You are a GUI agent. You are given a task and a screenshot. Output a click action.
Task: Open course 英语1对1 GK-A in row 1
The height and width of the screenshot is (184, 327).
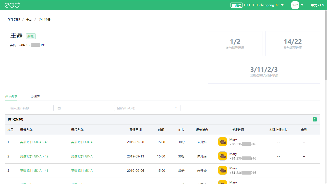pos(82,142)
